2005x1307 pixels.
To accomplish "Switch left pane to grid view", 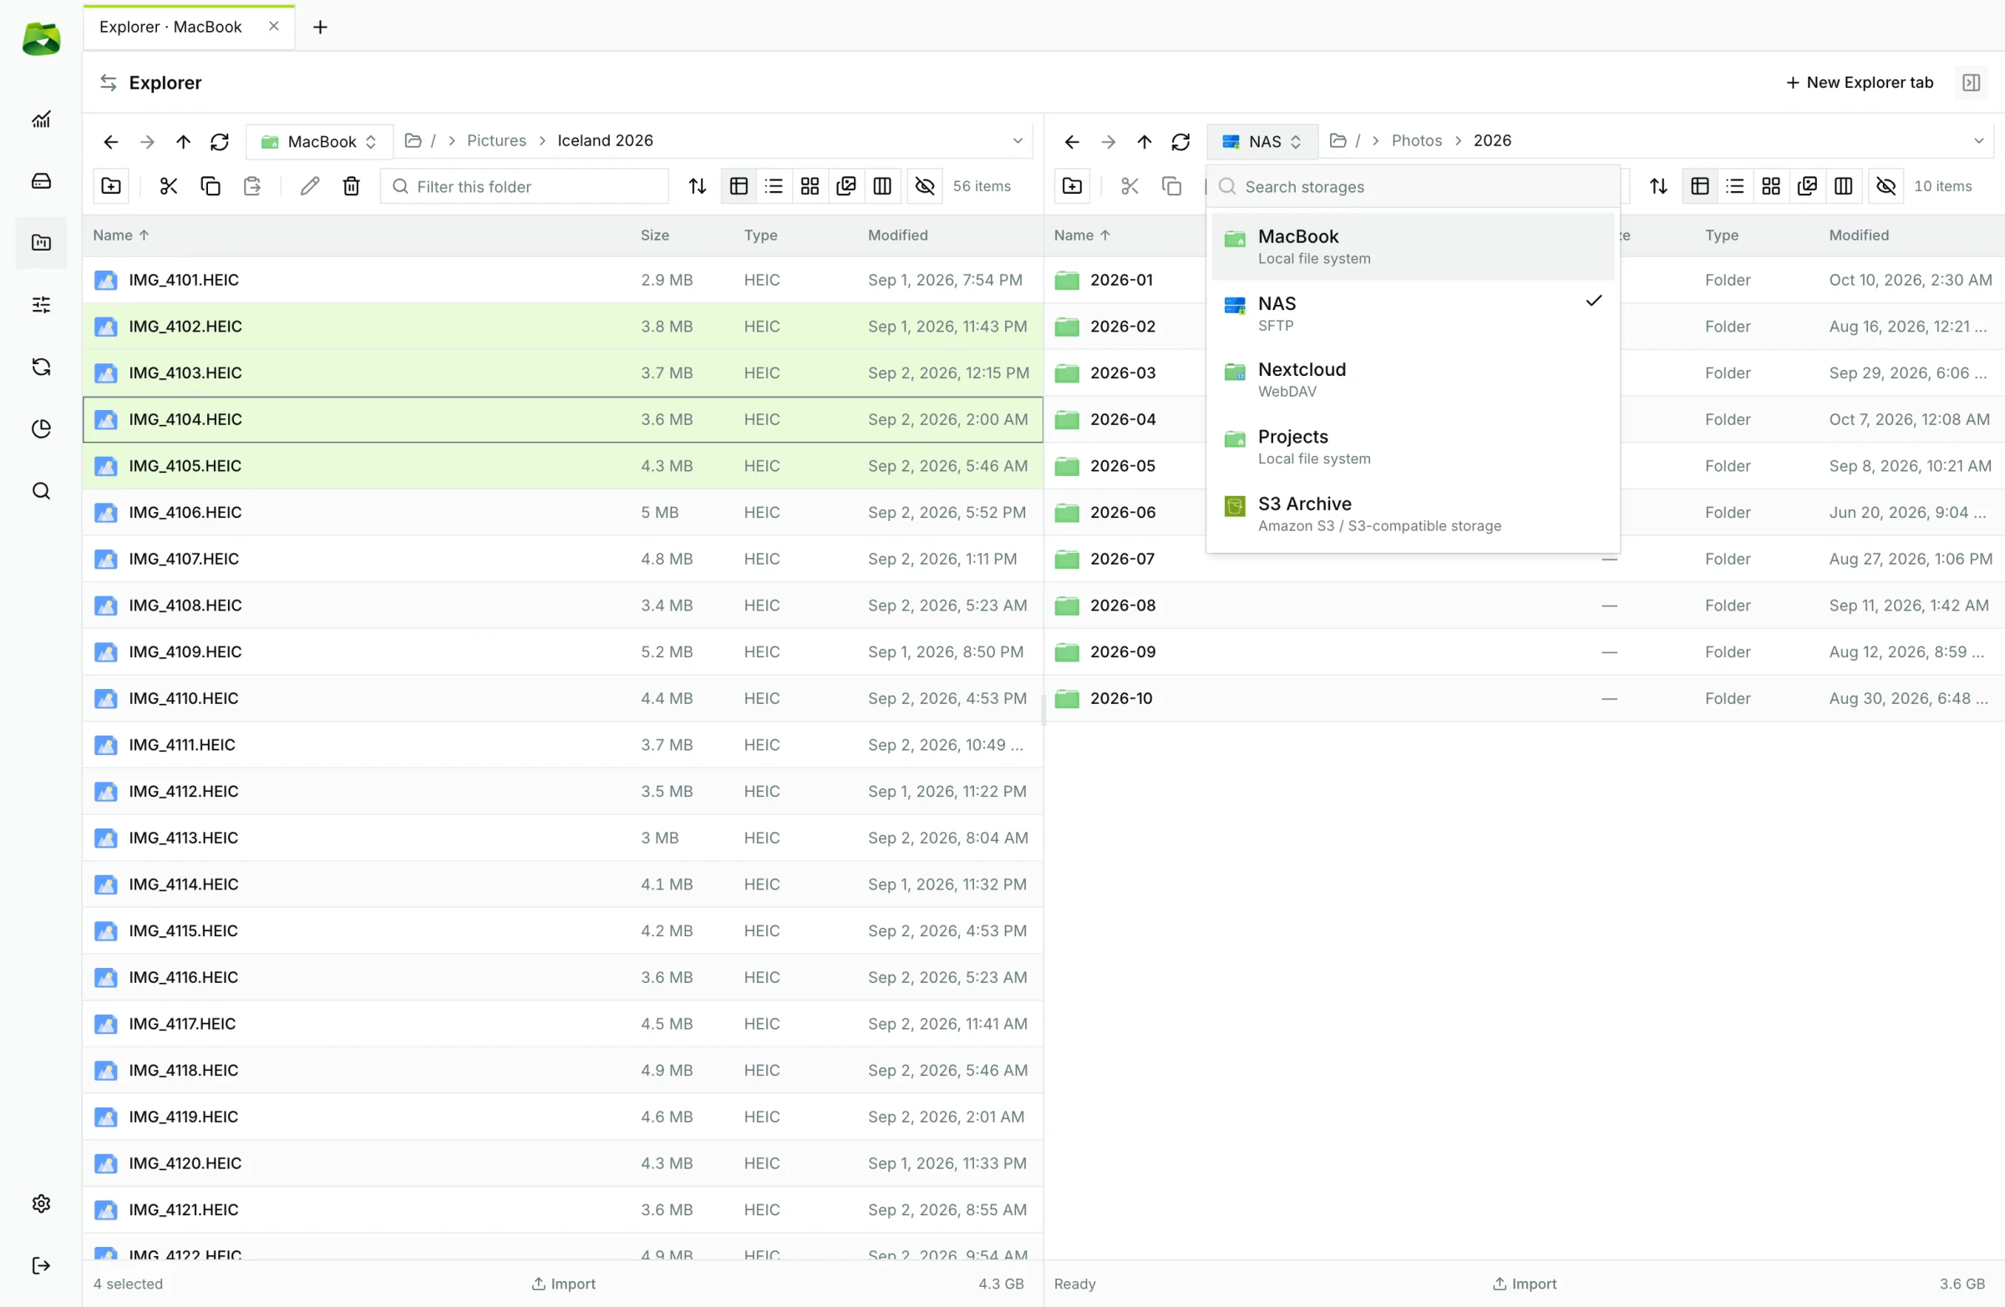I will (x=810, y=186).
